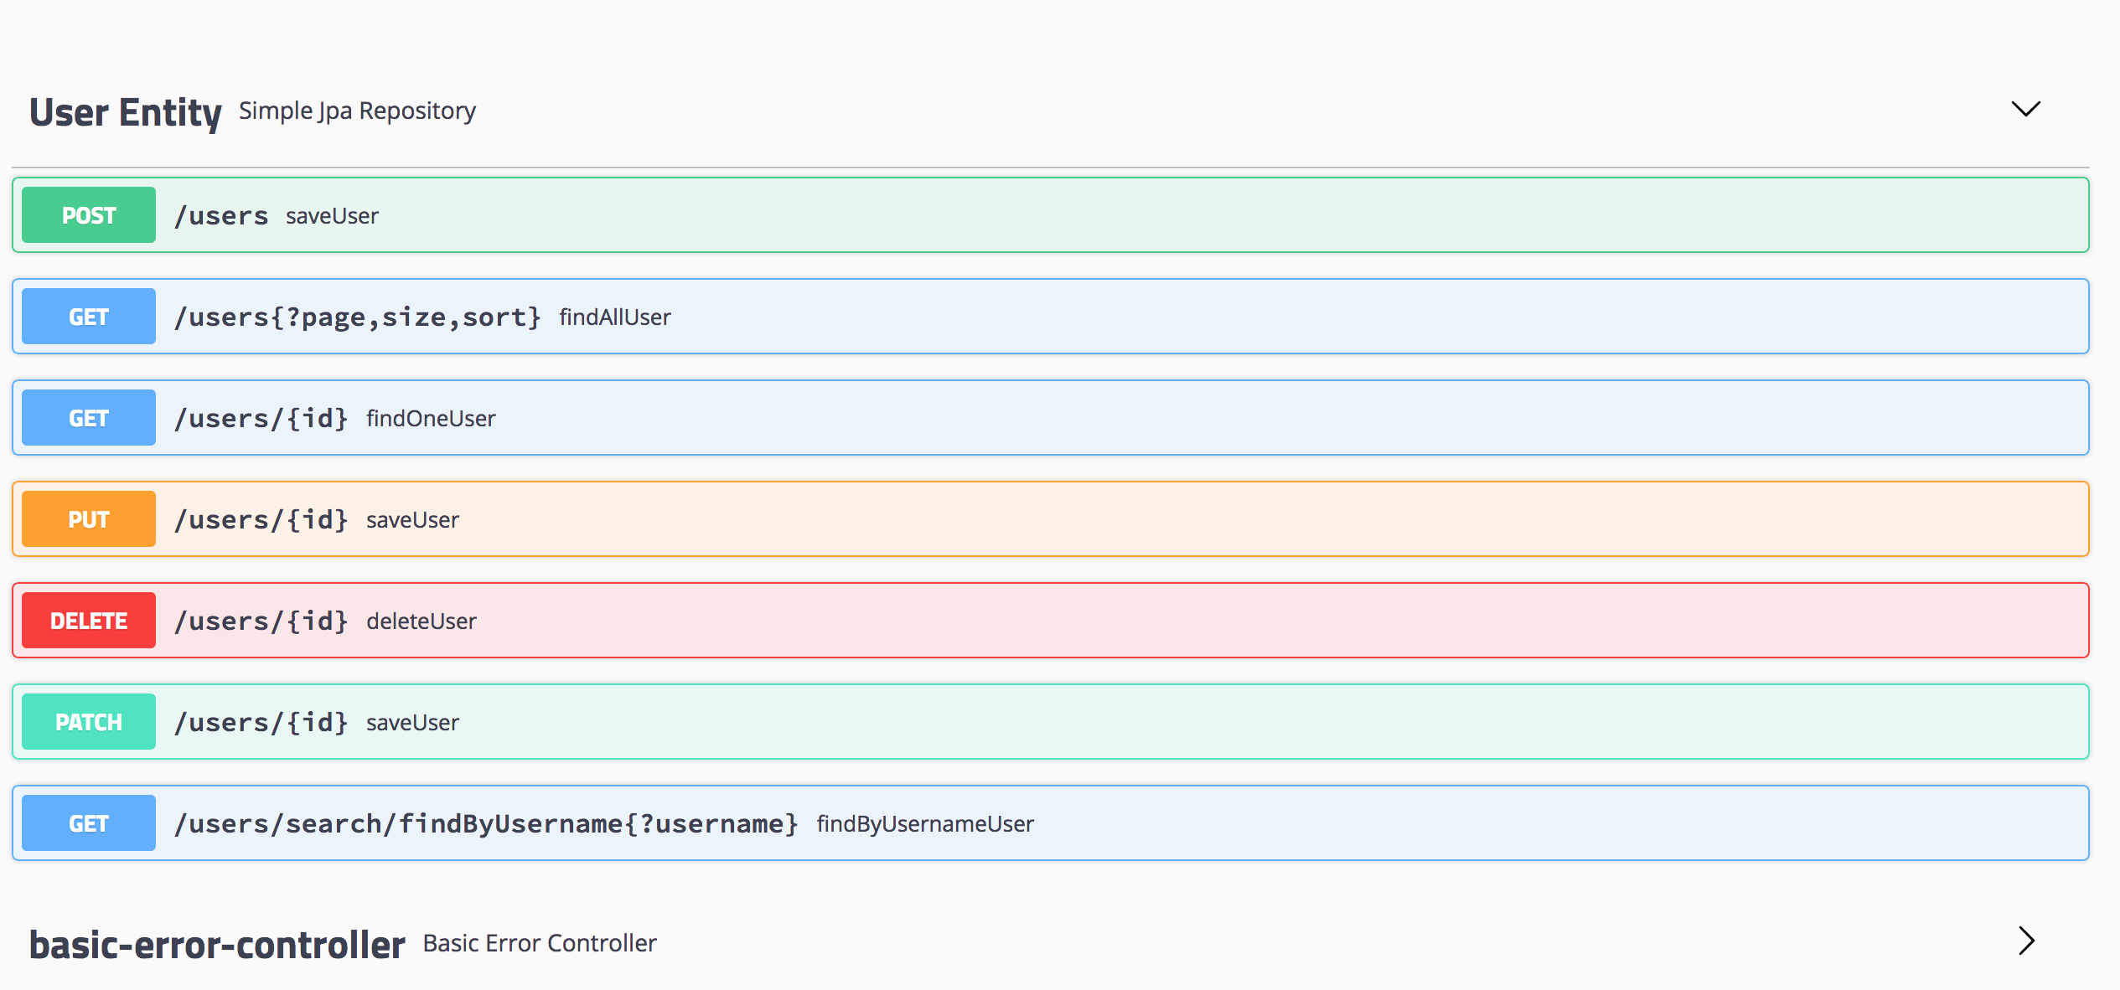Click the DELETE badge on deleteUser endpoint
The width and height of the screenshot is (2120, 990).
88,620
